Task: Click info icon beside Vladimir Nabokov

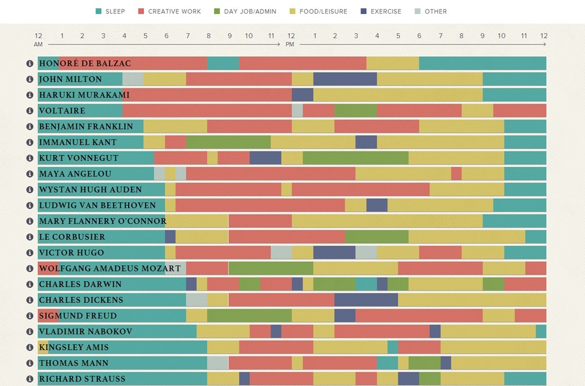Action: (x=30, y=331)
